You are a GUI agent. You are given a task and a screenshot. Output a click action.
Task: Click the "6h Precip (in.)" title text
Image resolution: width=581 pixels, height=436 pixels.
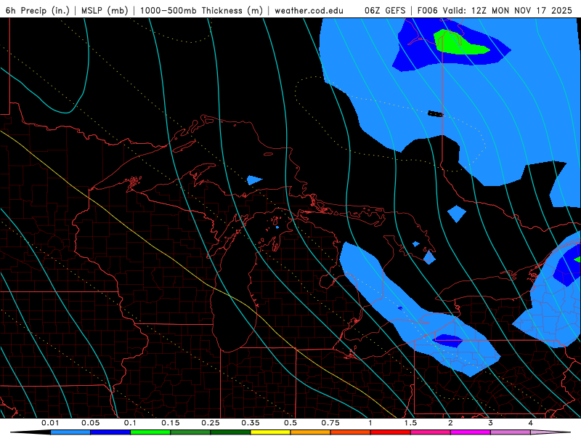38,10
